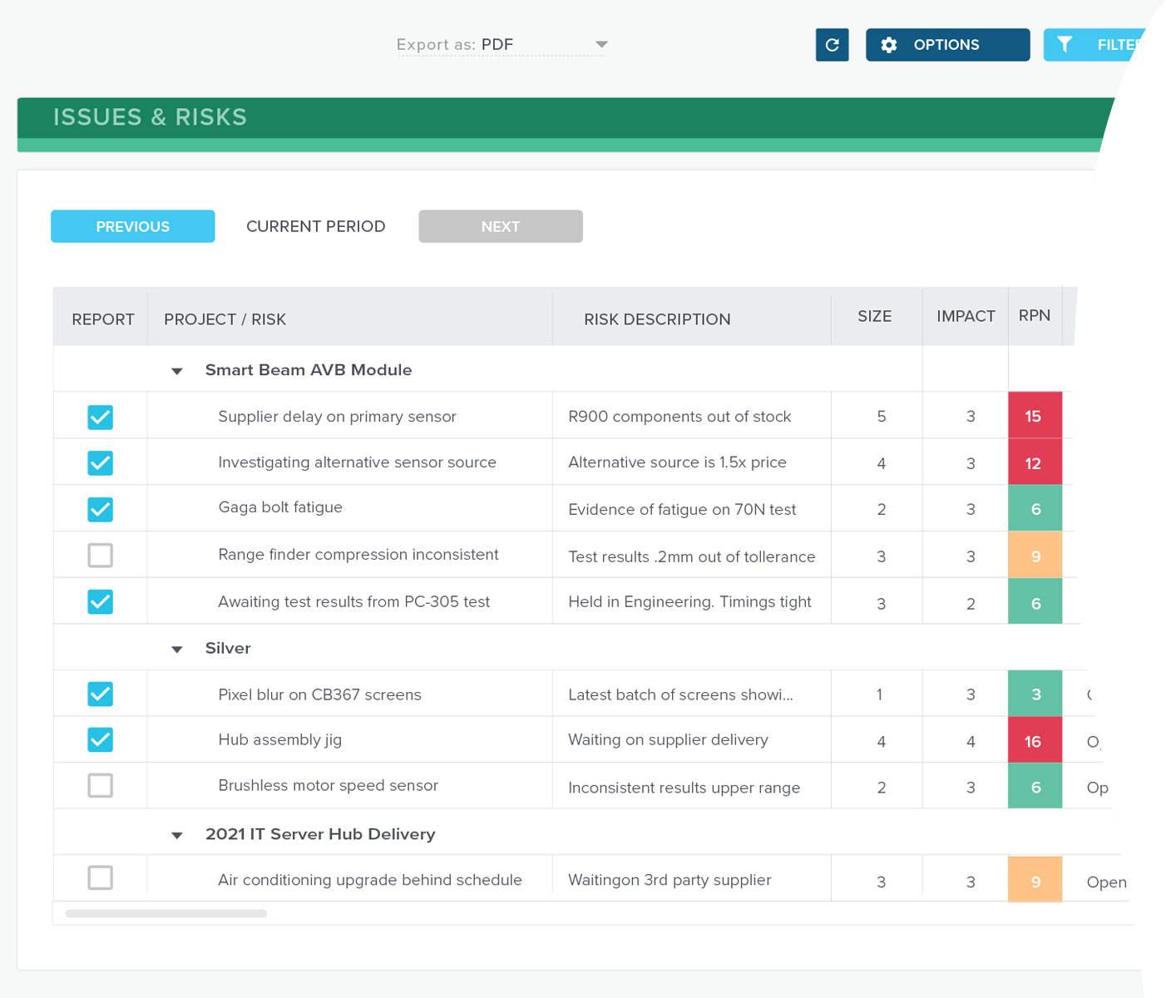Go to the Previous period
Screen dimensions: 1166x998
[133, 226]
